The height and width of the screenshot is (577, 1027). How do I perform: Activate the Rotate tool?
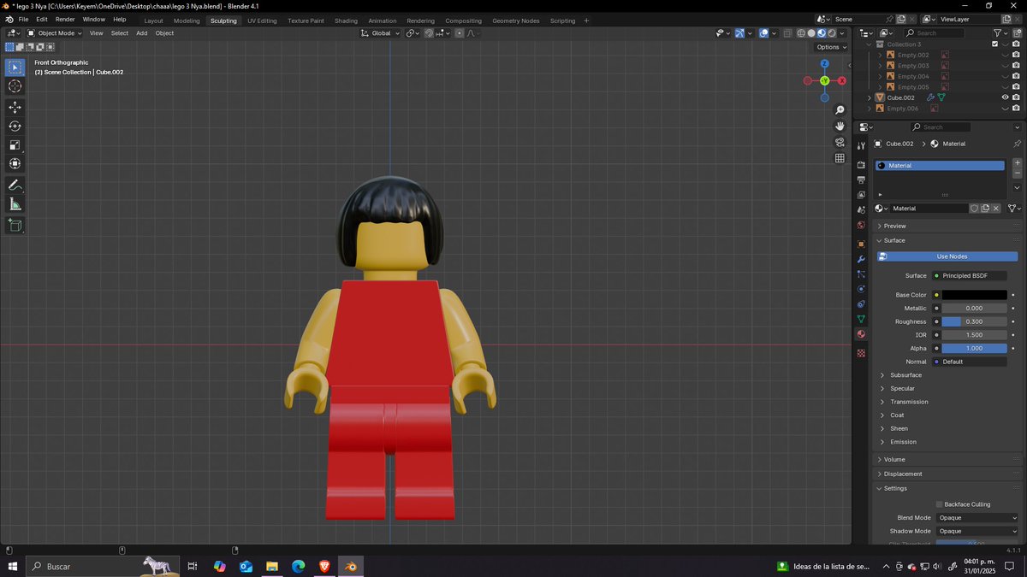[x=15, y=126]
